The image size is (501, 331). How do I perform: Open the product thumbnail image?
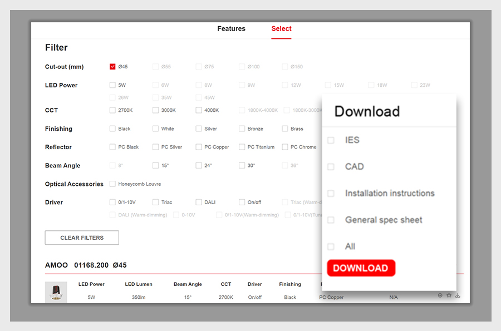tap(56, 292)
